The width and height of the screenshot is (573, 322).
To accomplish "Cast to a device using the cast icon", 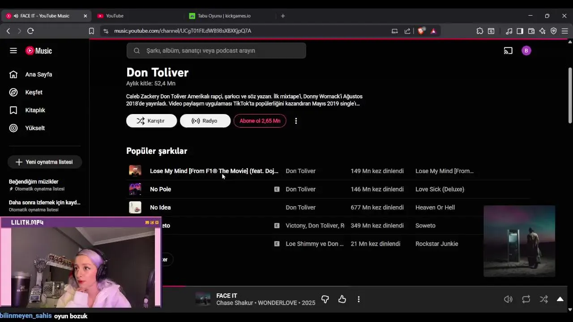I will [508, 51].
